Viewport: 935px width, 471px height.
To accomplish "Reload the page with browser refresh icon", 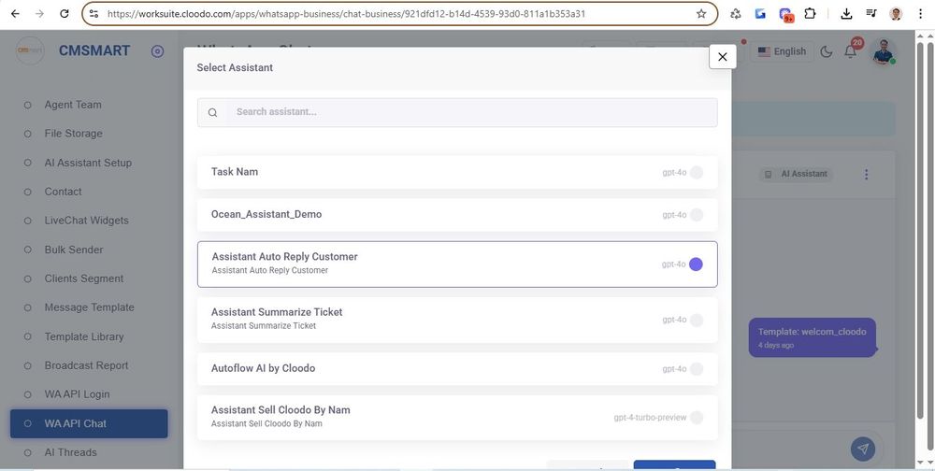I will click(64, 14).
